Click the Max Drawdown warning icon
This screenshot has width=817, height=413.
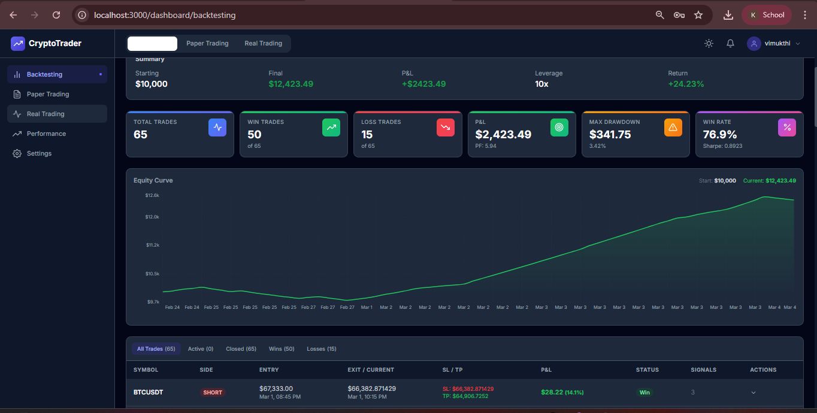pos(673,127)
